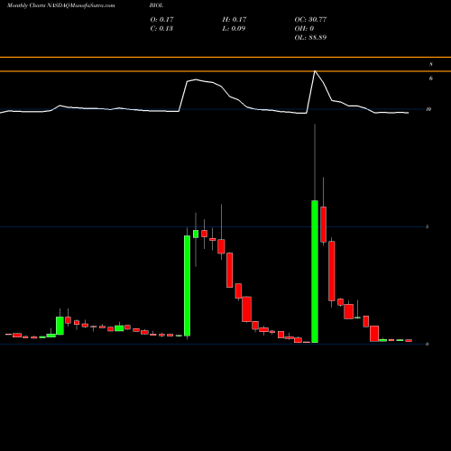
Task: Click the Monthly Charts NASDAQ MunafaSutra.com title
Action: click(61, 5)
